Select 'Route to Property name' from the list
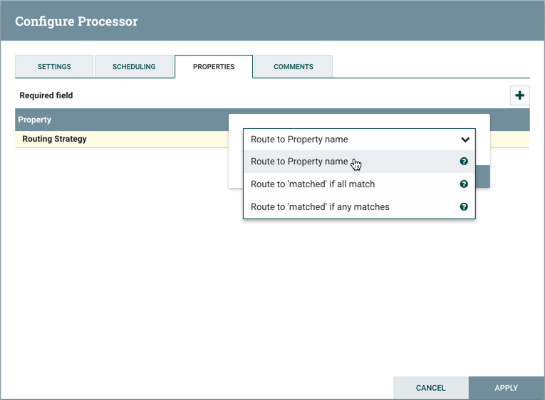 pos(299,162)
